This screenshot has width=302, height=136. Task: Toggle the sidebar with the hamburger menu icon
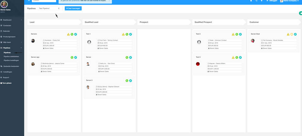point(29,1)
